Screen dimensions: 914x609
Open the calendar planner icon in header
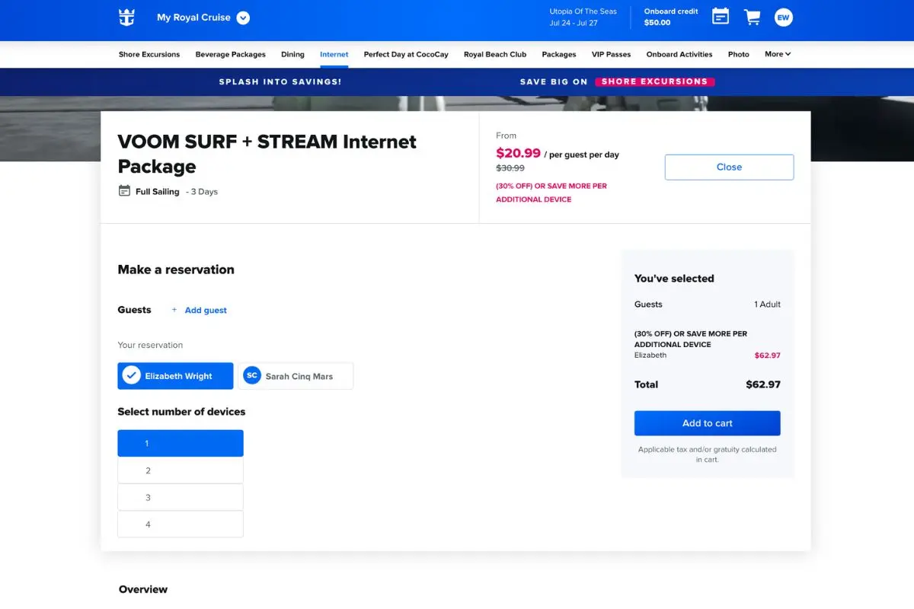[721, 17]
